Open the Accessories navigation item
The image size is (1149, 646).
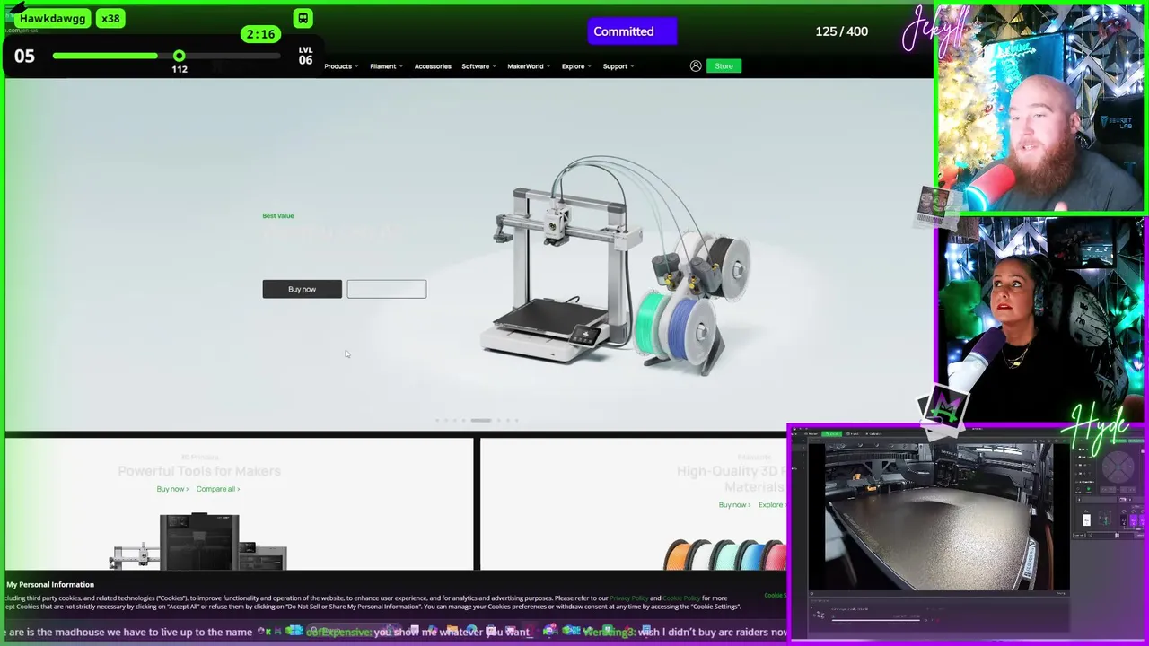433,66
